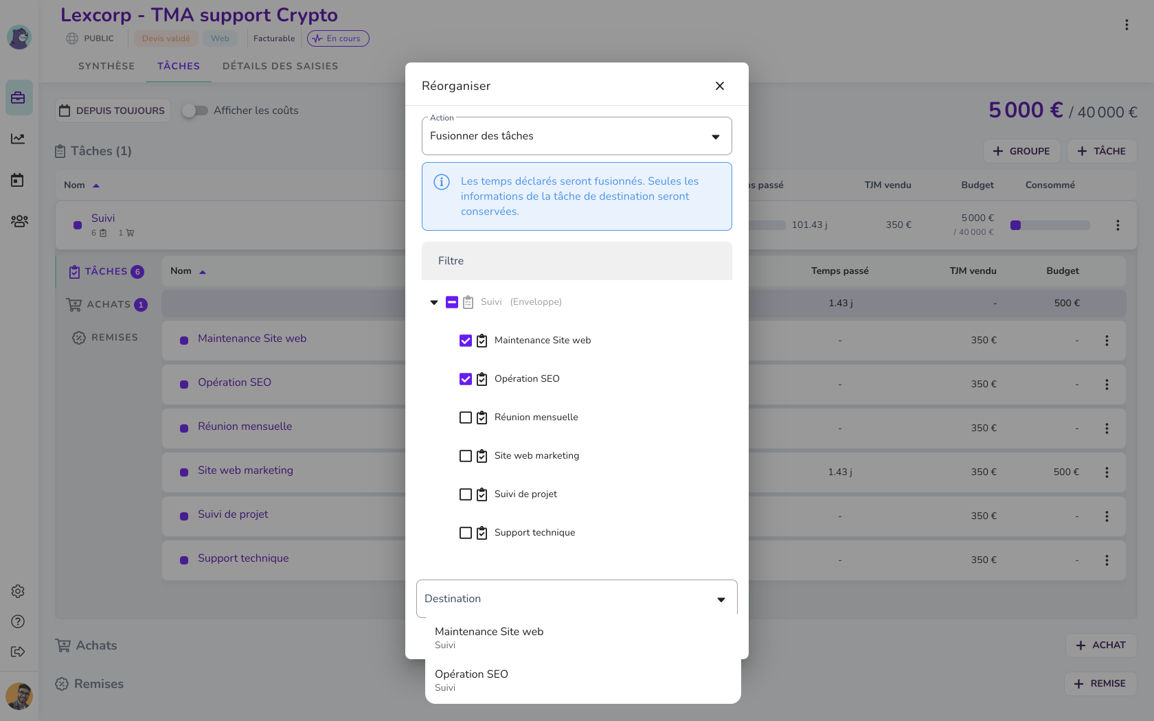Open the Réunion mensuelle row three-dot menu
Screen dimensions: 1154x721
tap(1107, 428)
